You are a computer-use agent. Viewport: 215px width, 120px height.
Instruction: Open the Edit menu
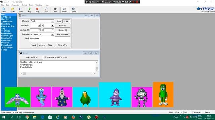(x=8, y=5)
